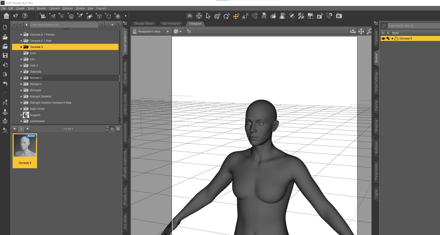Switch content view to grid mode
440x235 pixels.
112,129
